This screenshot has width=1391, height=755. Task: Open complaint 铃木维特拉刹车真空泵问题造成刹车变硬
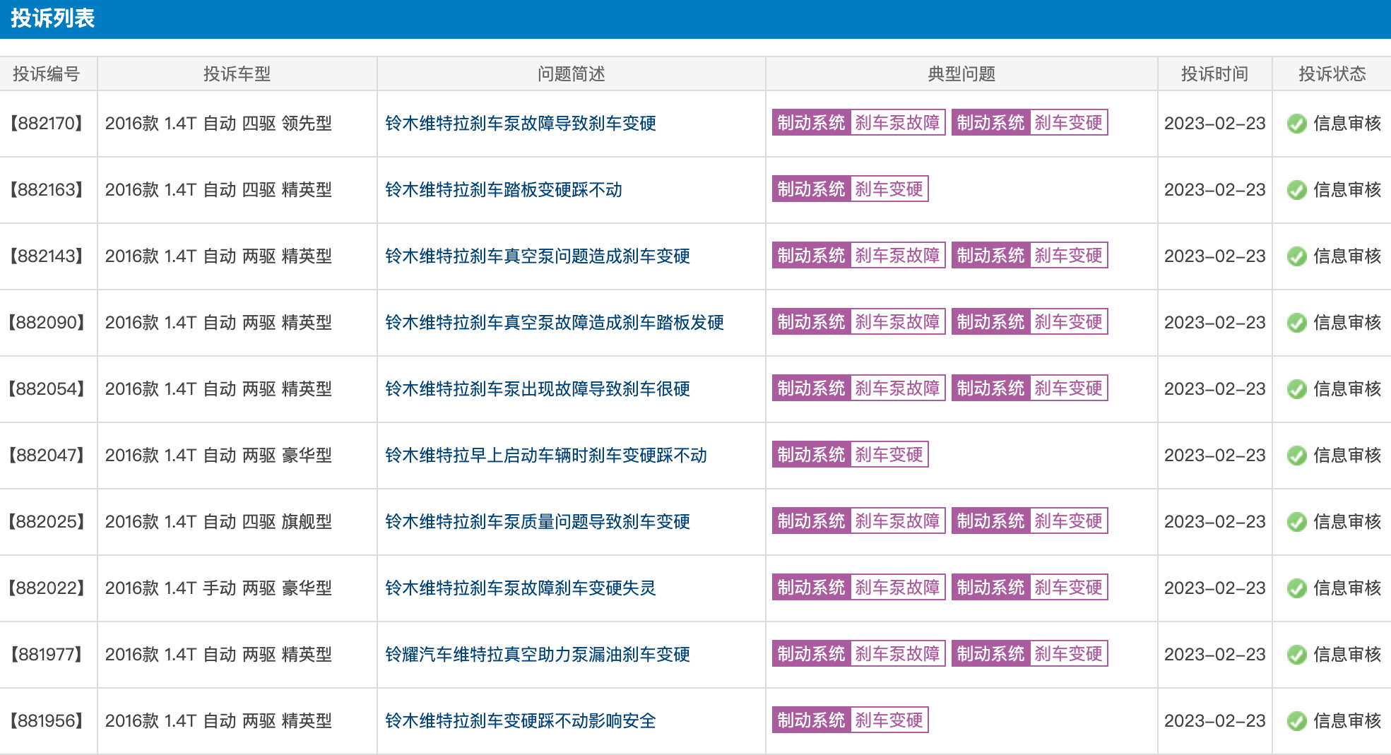[538, 256]
